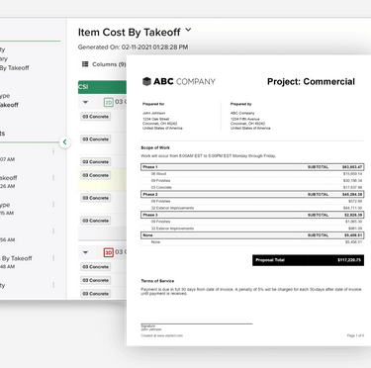Viewport: 371px width, 368px height.
Task: Select the By Takeoff report type in the sidebar list
Action: (x=15, y=68)
